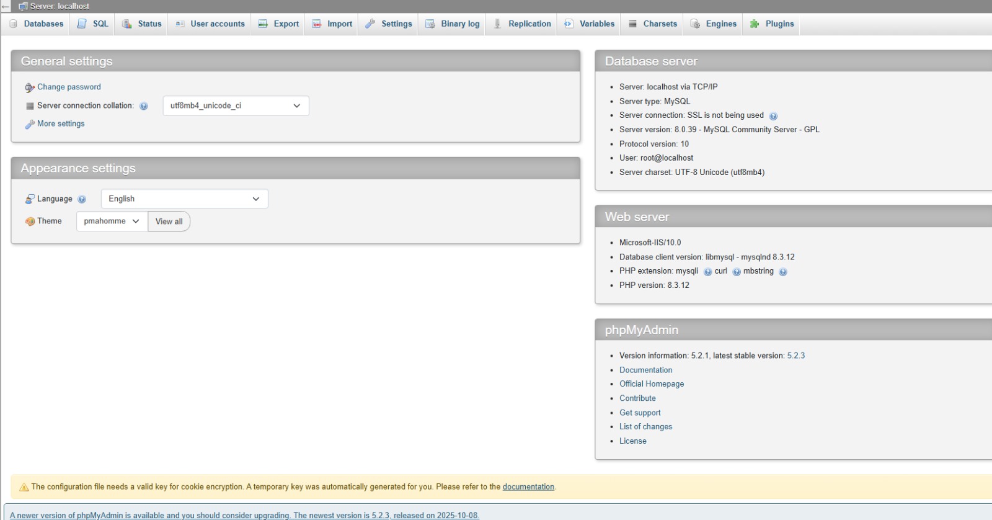Click the Replication icon
Screen dimensions: 992x520
[497, 24]
